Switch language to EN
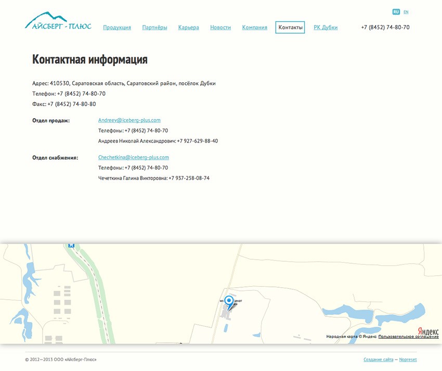 click(406, 12)
